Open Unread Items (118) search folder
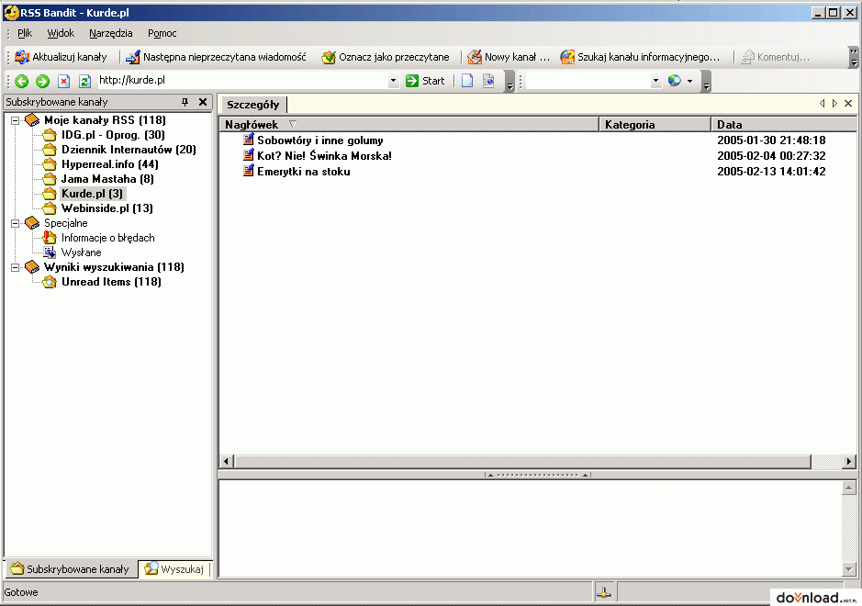Screen dimensions: 862x606 click(111, 282)
